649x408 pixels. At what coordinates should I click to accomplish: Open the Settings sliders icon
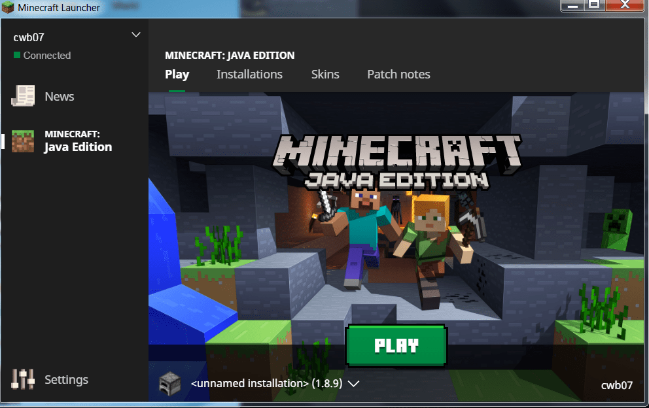(23, 379)
